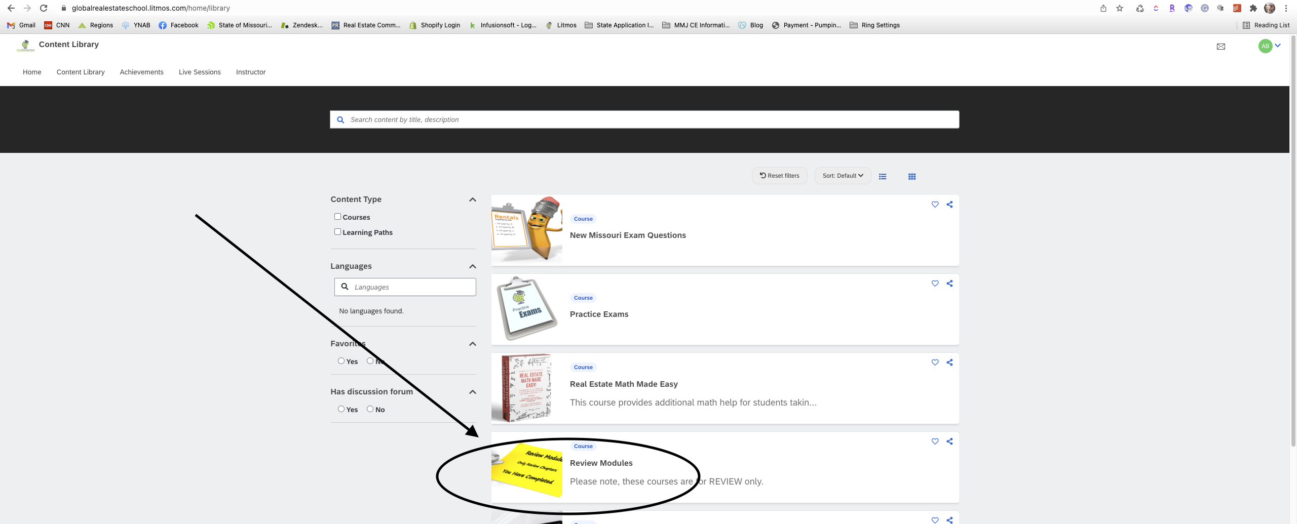
Task: Select No under Favorites
Action: click(x=370, y=361)
